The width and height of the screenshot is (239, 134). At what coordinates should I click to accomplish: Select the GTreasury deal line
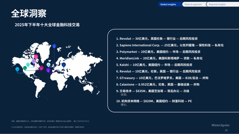[x=162, y=78]
